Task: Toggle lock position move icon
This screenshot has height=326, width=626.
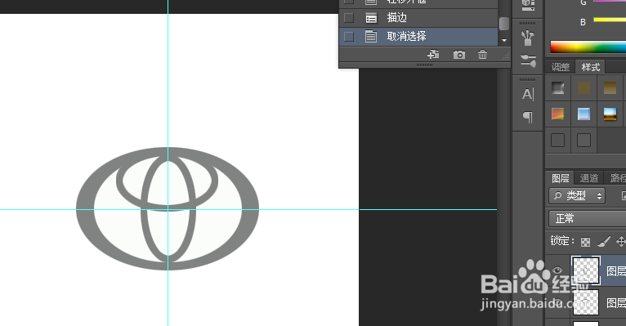Action: [x=621, y=241]
